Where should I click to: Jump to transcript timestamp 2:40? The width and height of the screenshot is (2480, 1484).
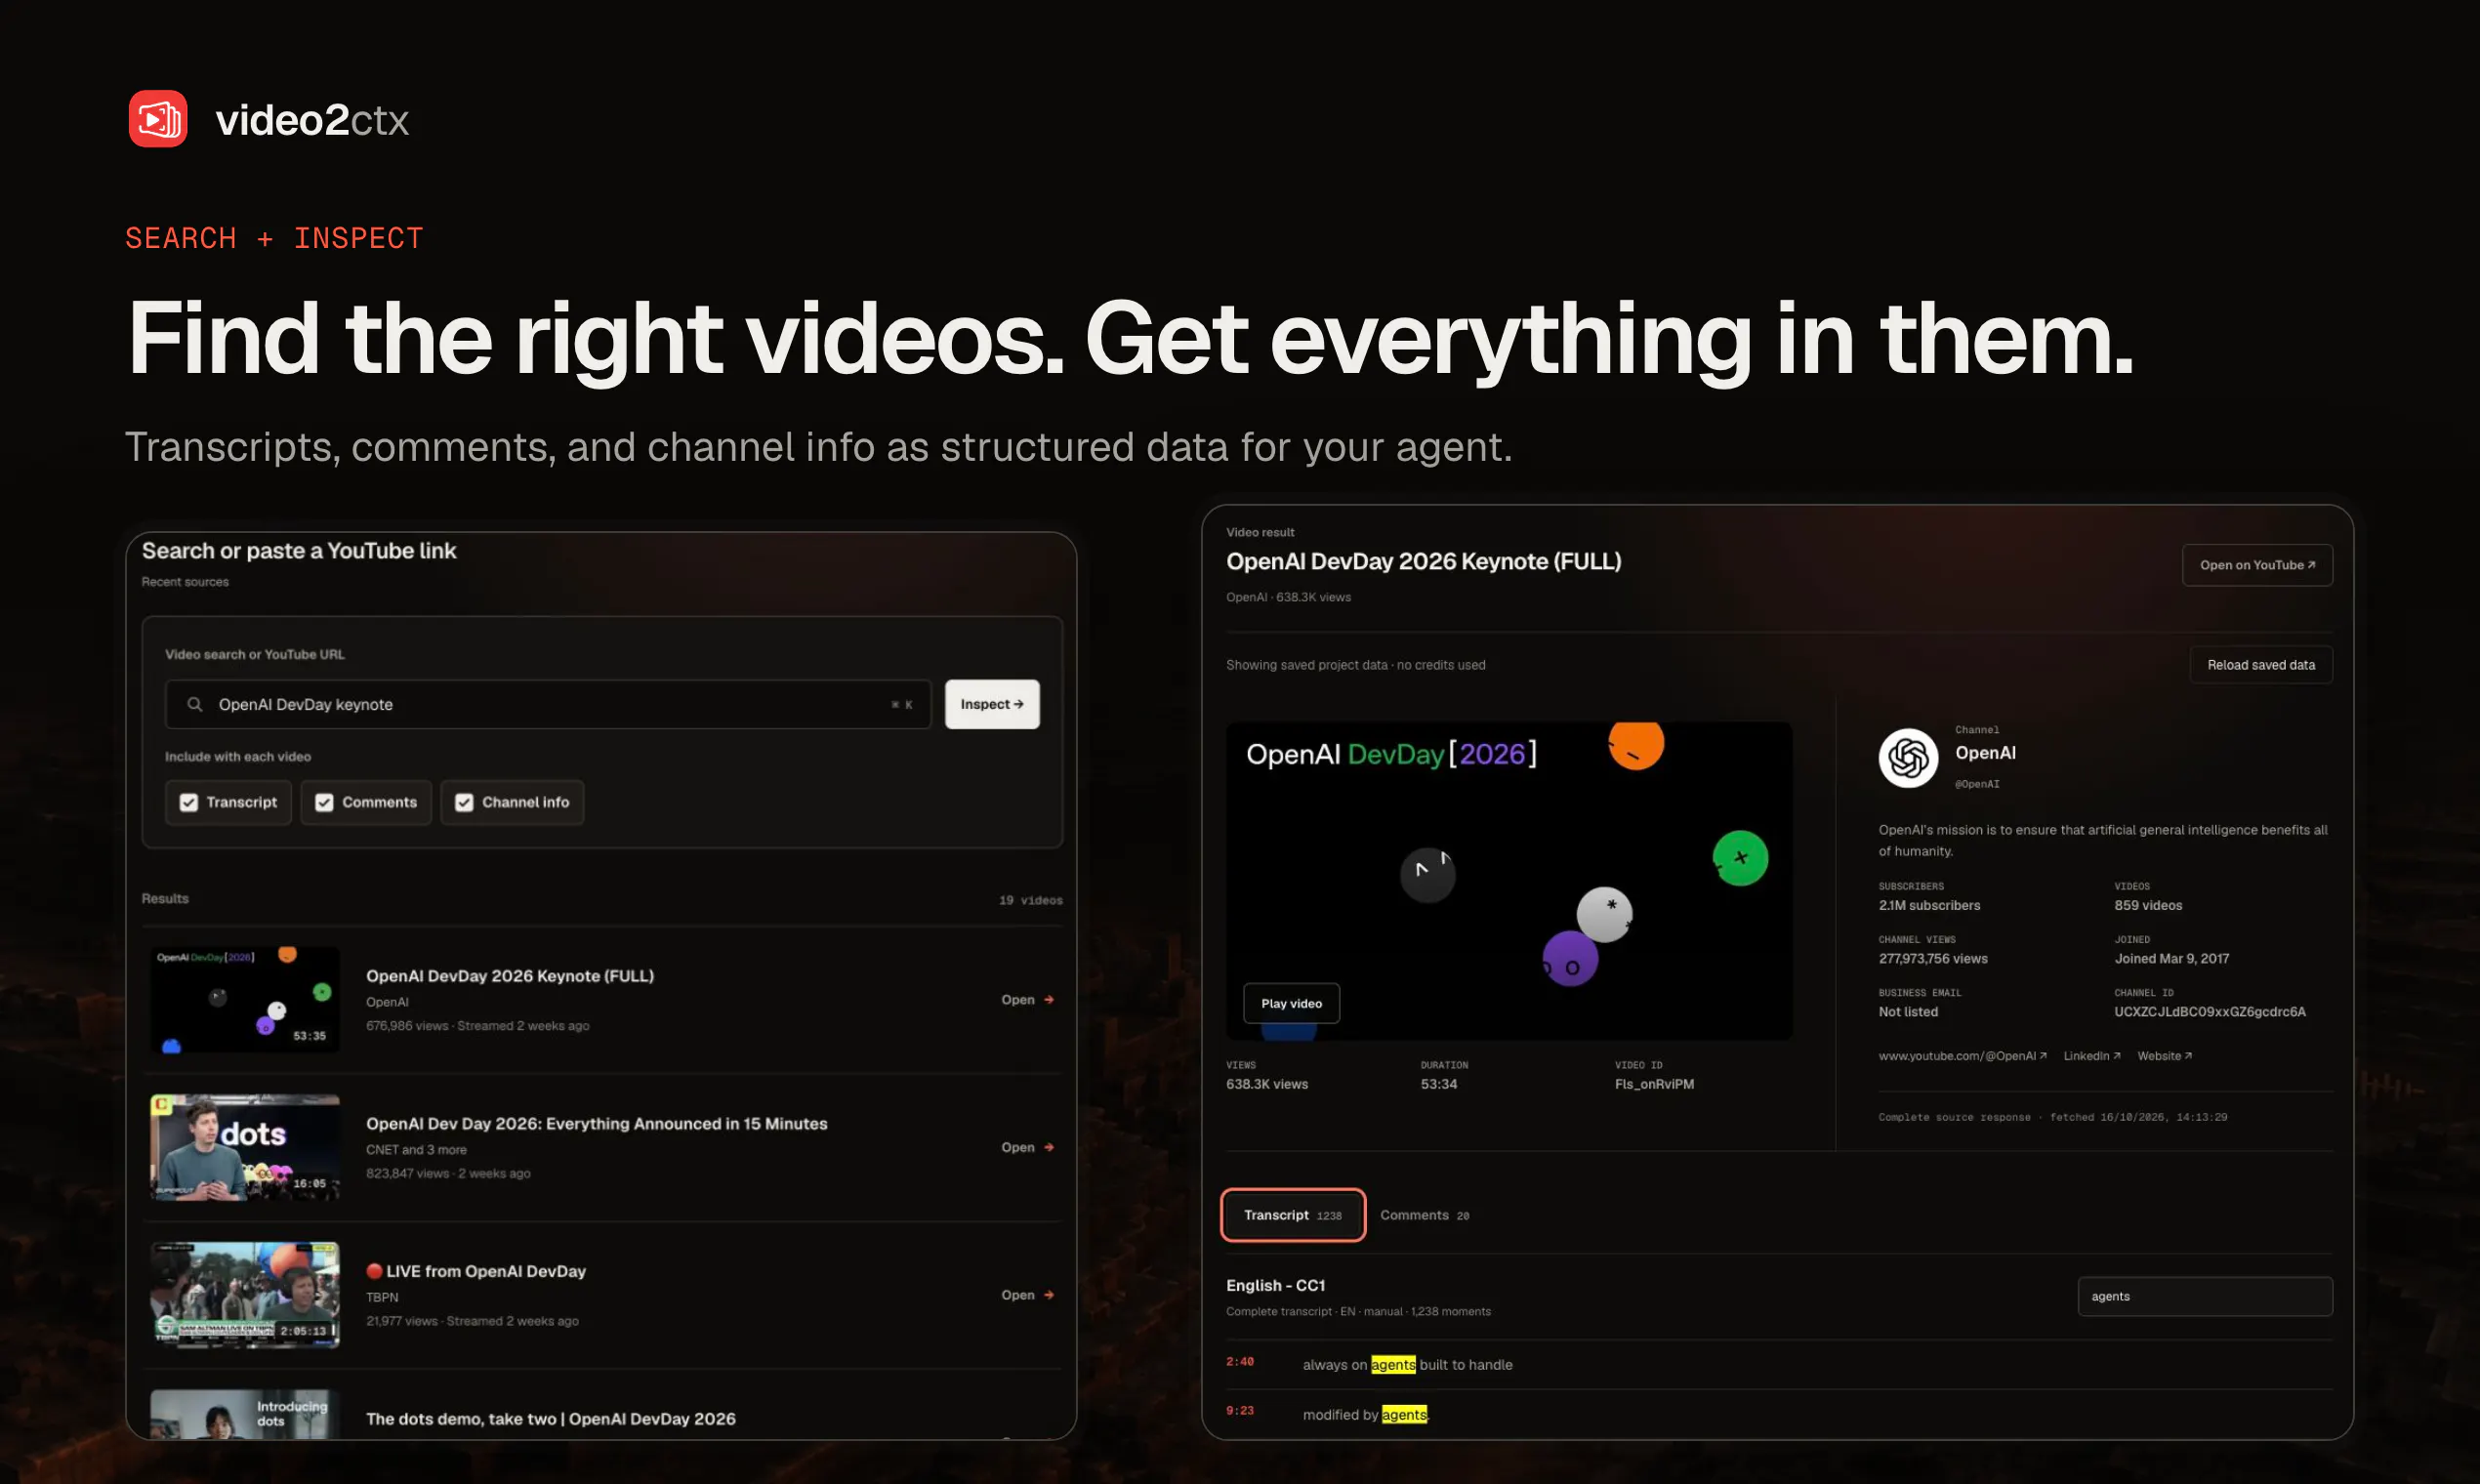point(1240,1362)
